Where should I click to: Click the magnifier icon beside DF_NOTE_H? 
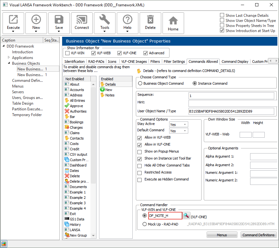click(x=186, y=216)
